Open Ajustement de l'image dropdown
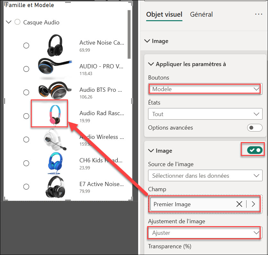The image size is (268, 255). [x=205, y=233]
